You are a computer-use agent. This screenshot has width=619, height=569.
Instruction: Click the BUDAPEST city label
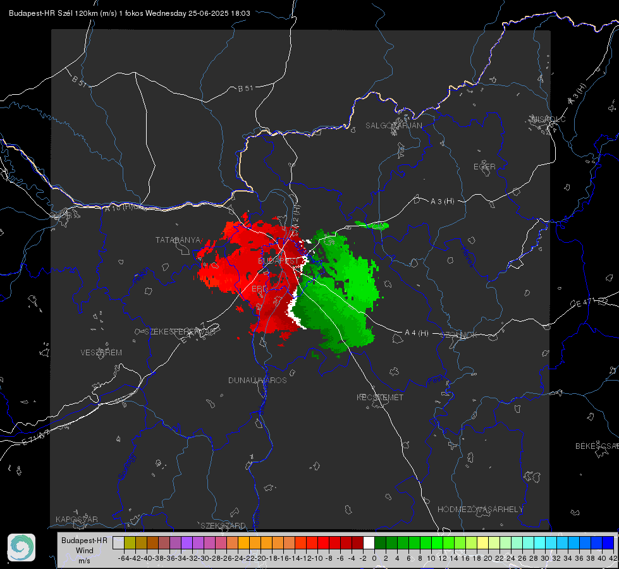point(279,261)
